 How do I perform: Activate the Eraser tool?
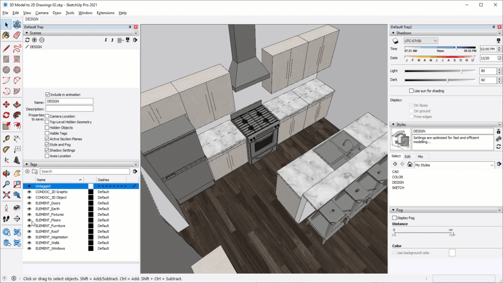[17, 35]
